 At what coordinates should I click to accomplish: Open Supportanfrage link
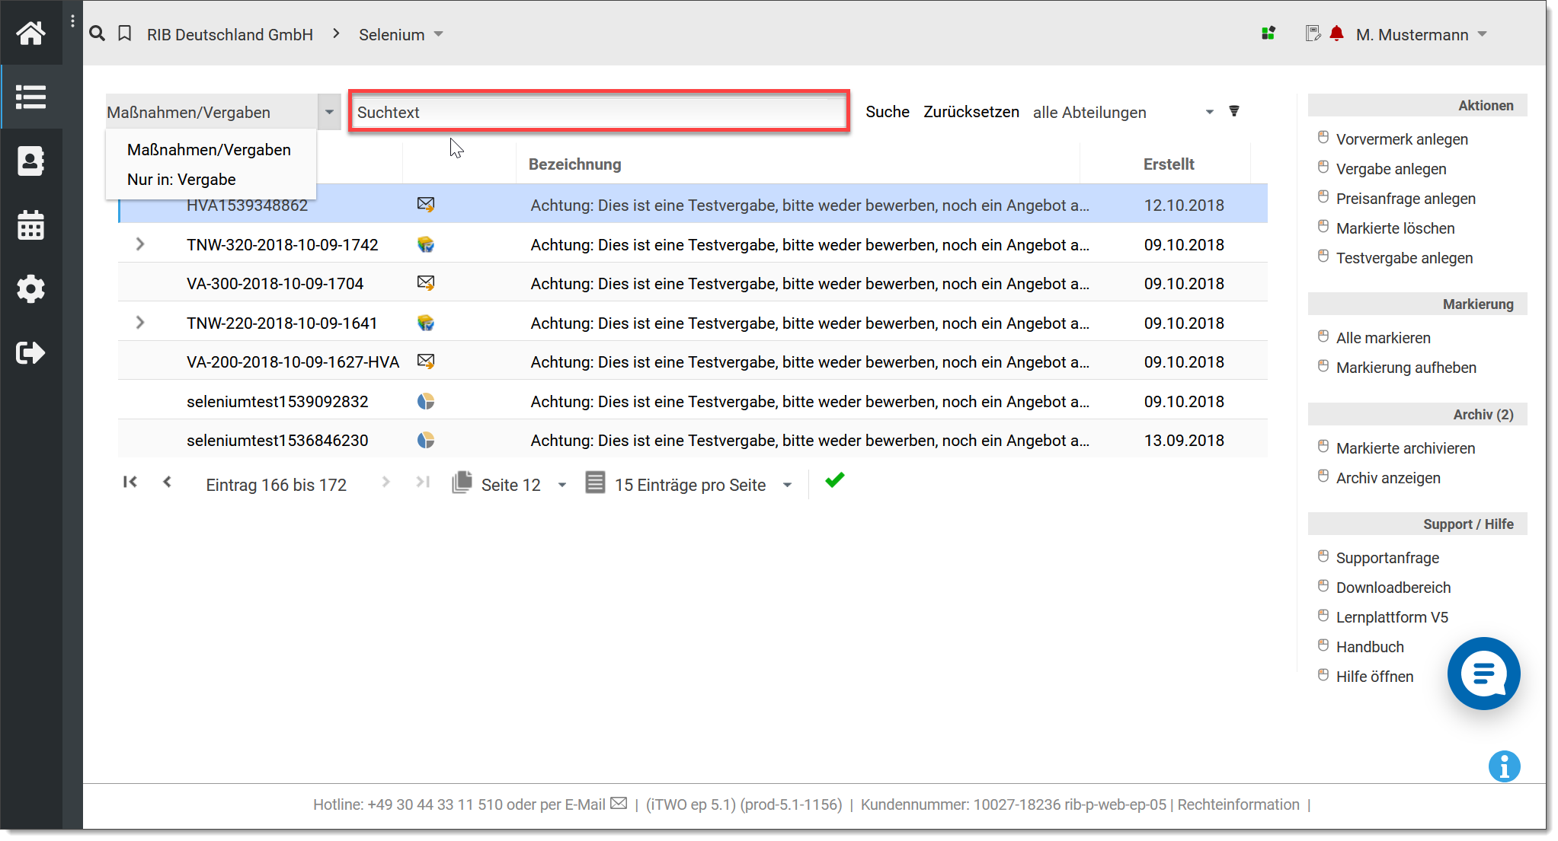[1387, 558]
